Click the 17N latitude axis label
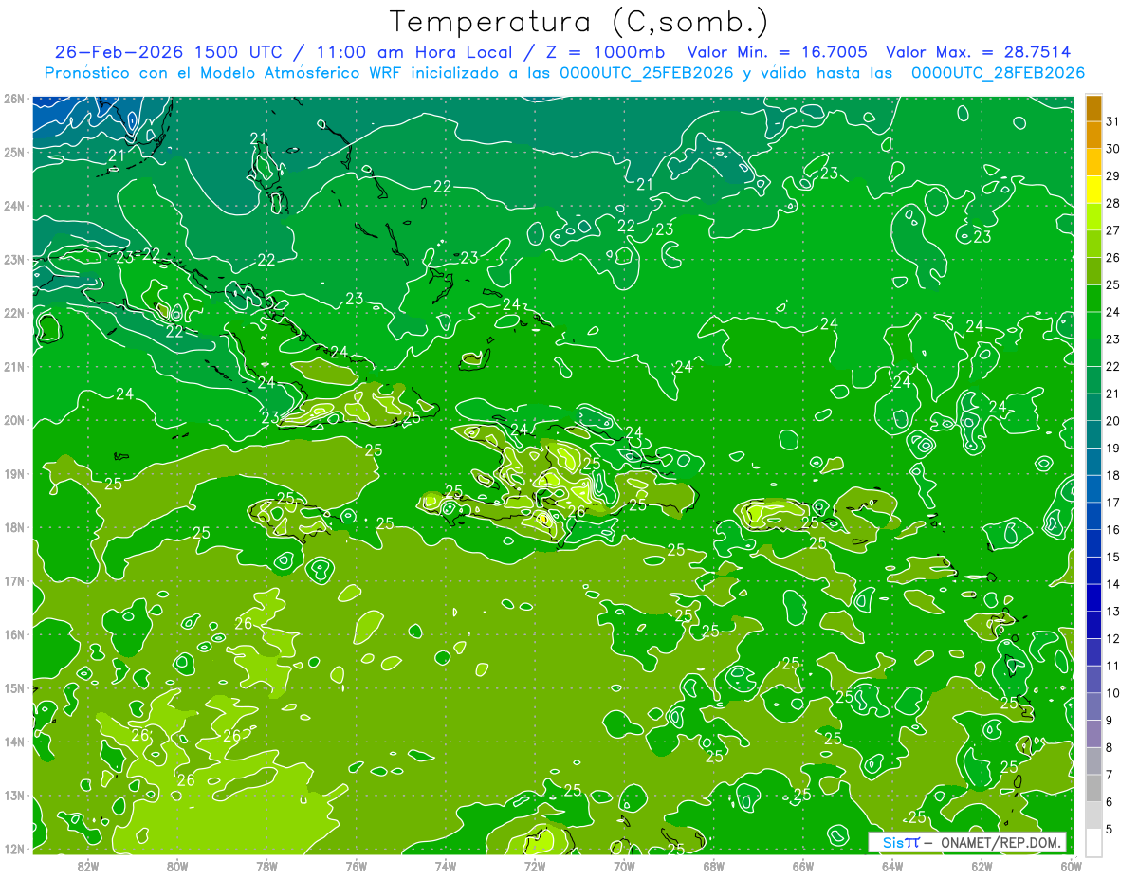Image resolution: width=1138 pixels, height=879 pixels. tap(13, 581)
